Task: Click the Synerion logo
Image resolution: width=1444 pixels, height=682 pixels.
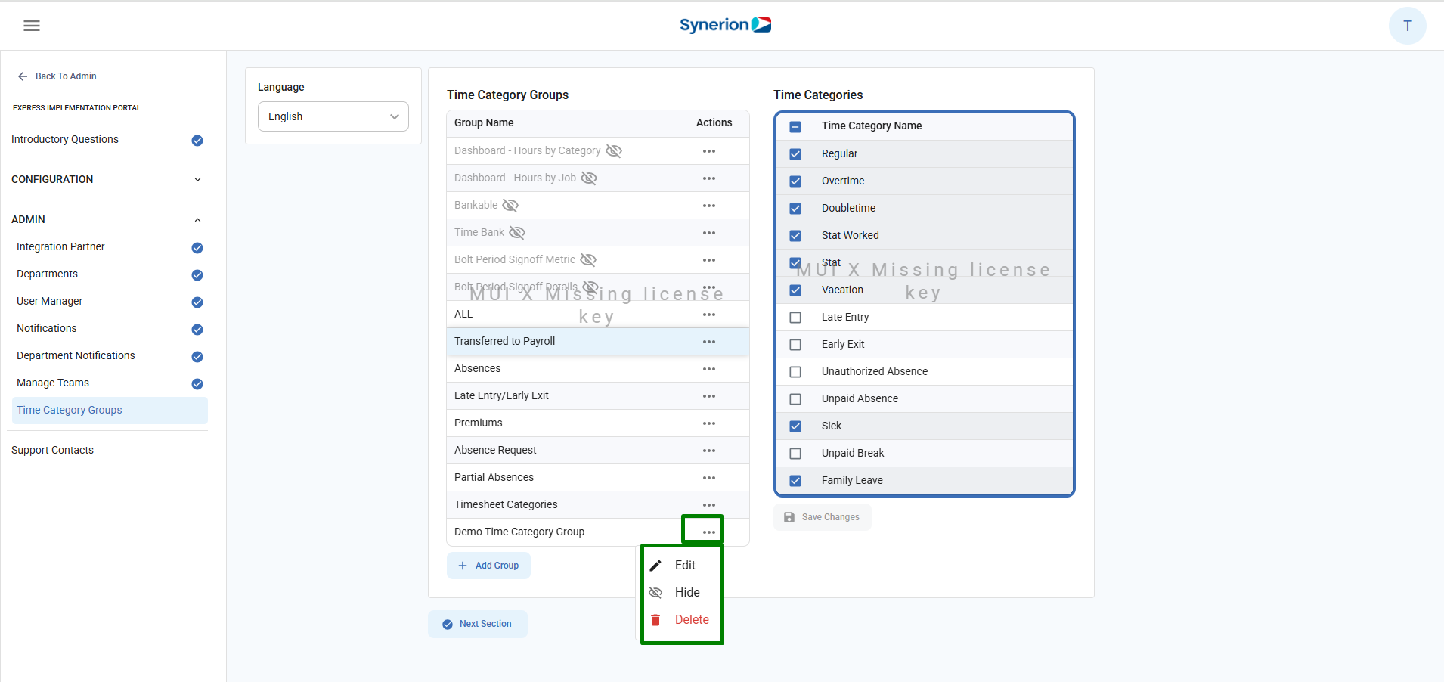Action: tap(725, 25)
